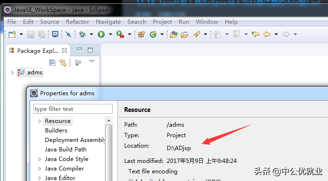The image size is (328, 181).
Task: Select Java Code Style in properties tree
Action: [66, 159]
